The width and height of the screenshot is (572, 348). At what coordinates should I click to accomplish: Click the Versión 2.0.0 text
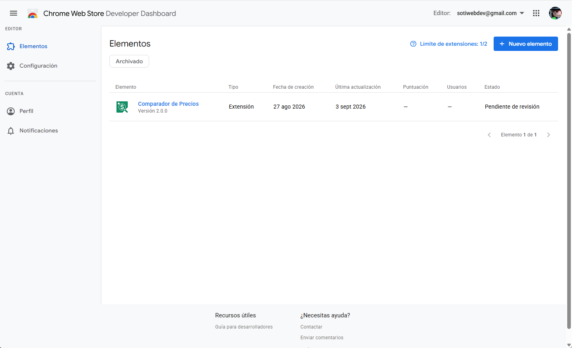153,111
